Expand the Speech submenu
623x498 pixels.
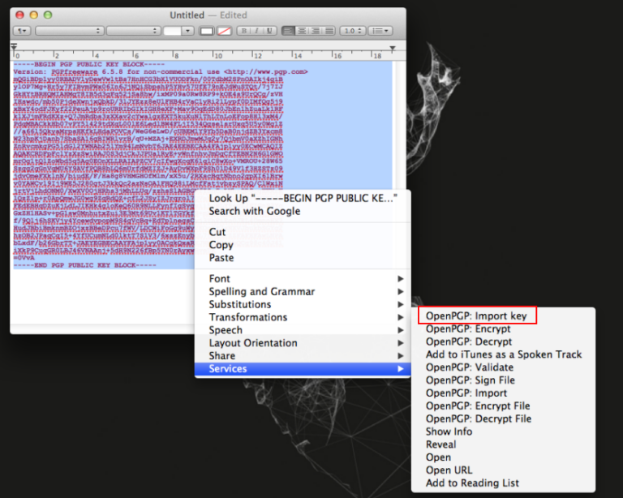coord(303,330)
